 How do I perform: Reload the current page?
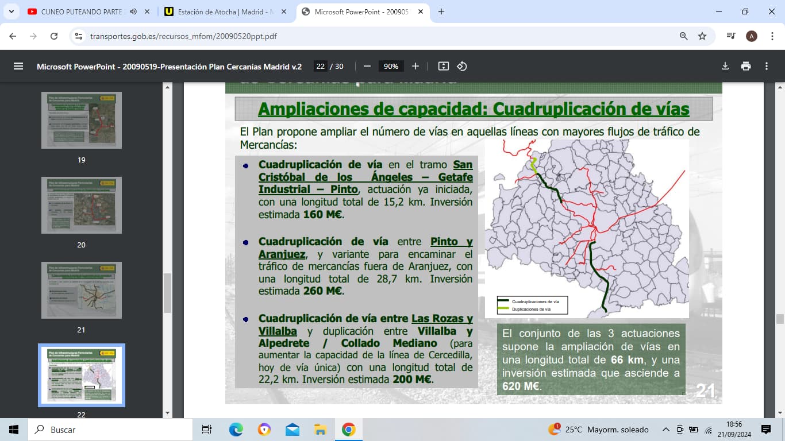[54, 36]
